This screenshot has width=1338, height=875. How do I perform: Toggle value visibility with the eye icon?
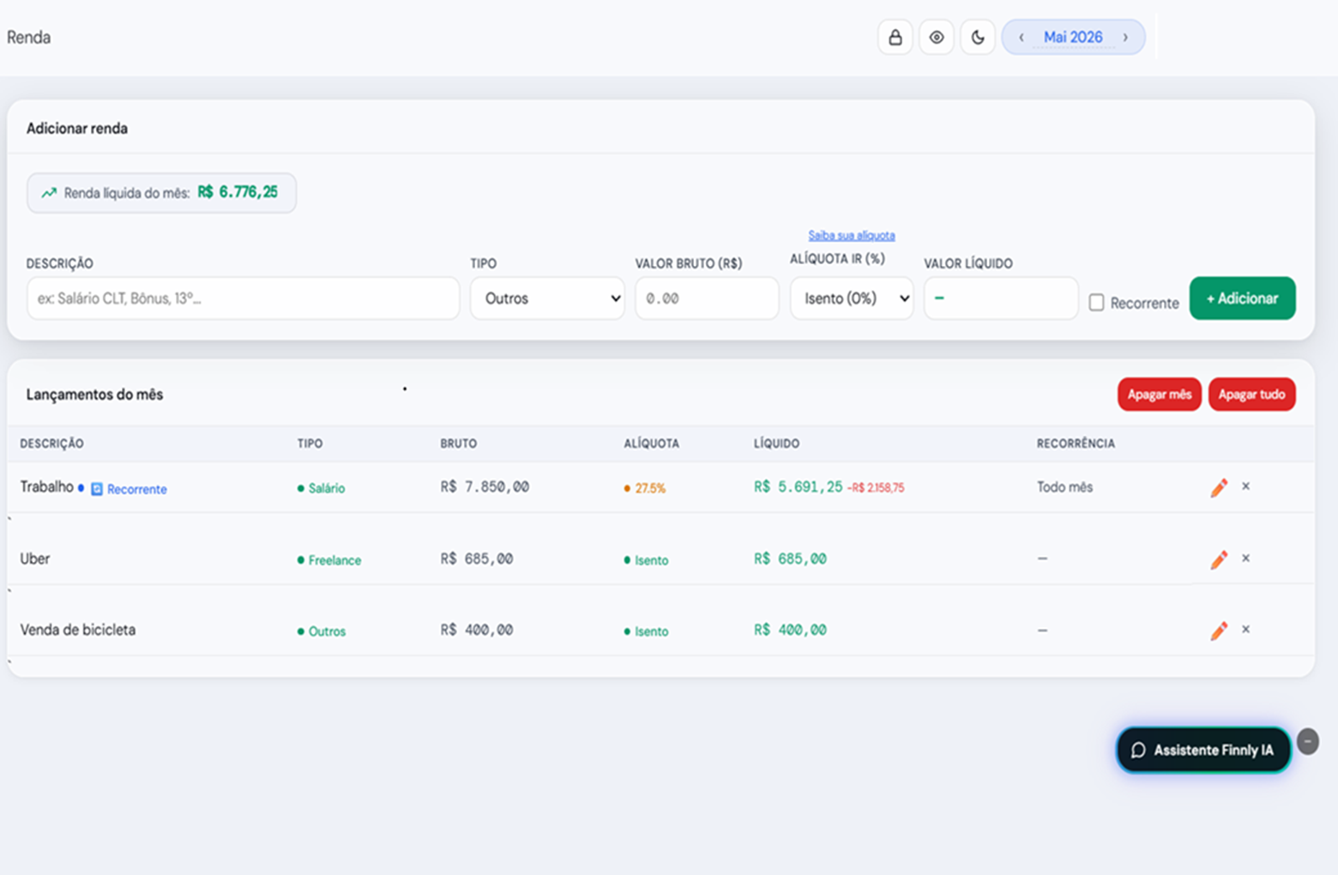click(x=937, y=38)
